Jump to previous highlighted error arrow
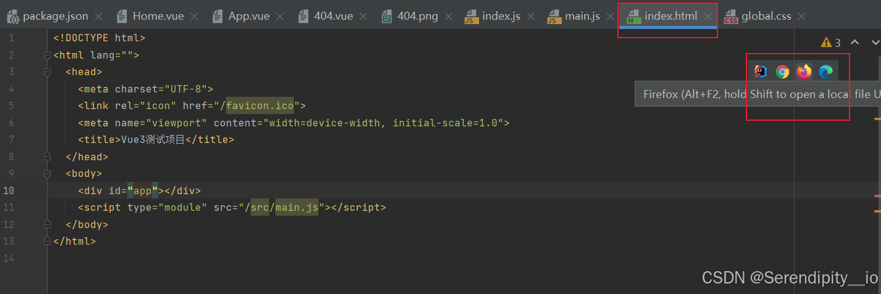 (855, 42)
